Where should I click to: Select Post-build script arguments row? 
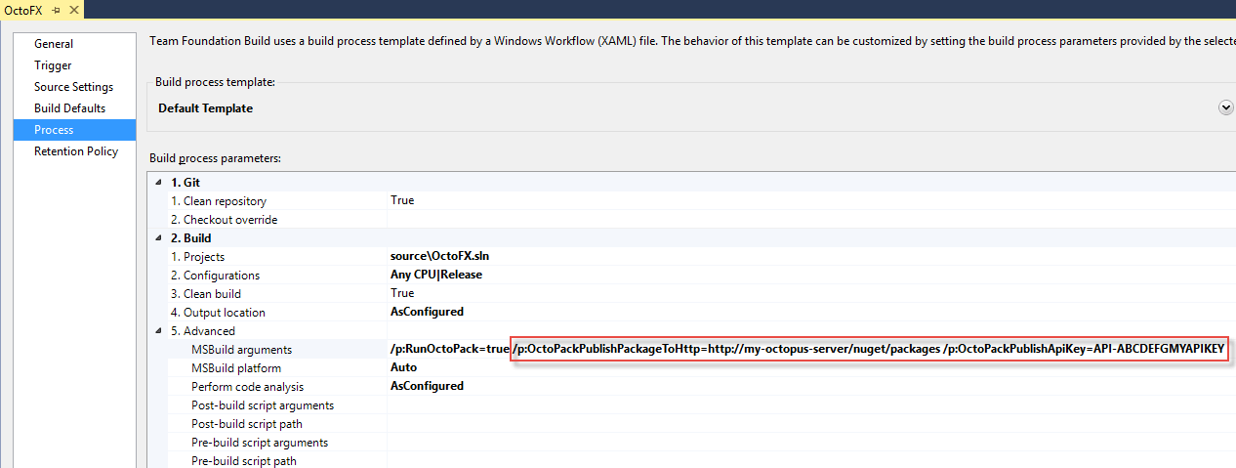point(263,405)
